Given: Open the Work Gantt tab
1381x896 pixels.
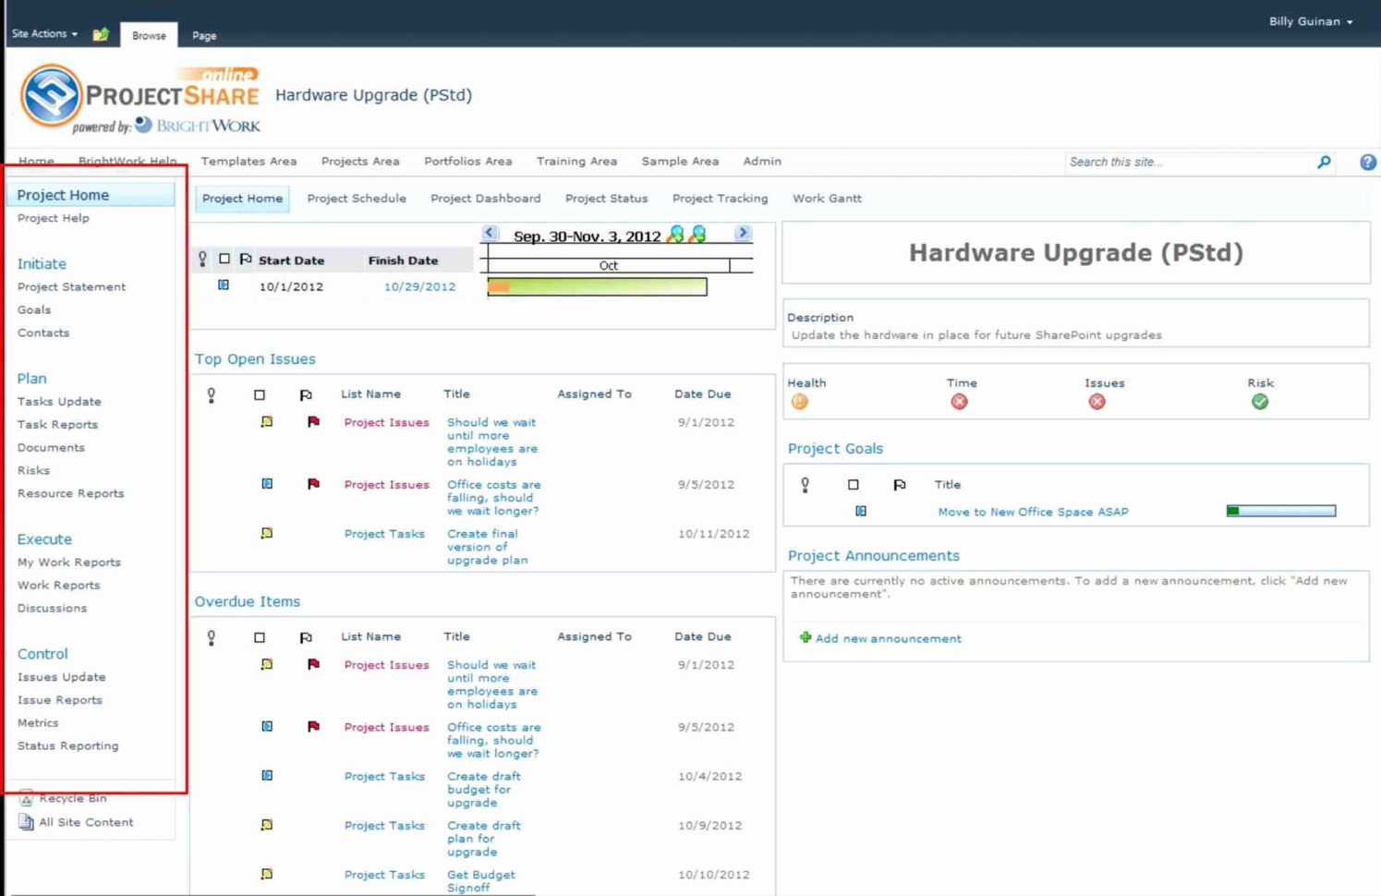Looking at the screenshot, I should click(x=827, y=198).
